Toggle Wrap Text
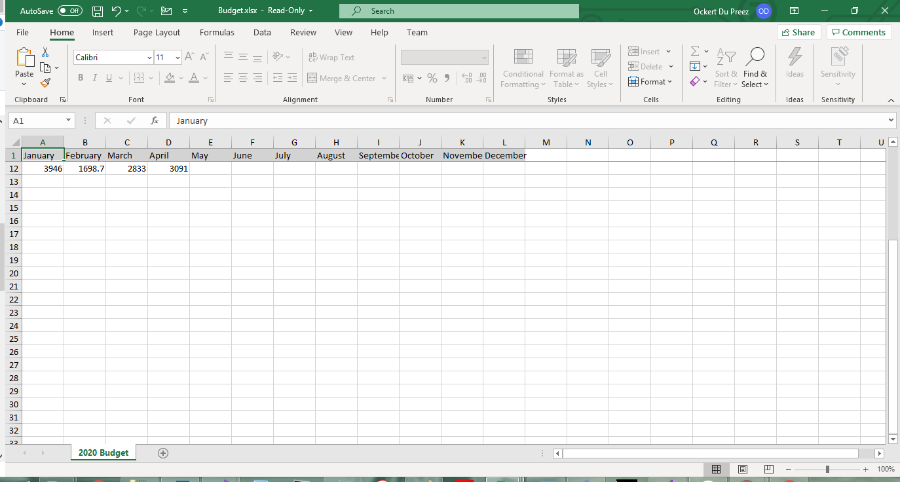The height and width of the screenshot is (482, 900). [331, 58]
